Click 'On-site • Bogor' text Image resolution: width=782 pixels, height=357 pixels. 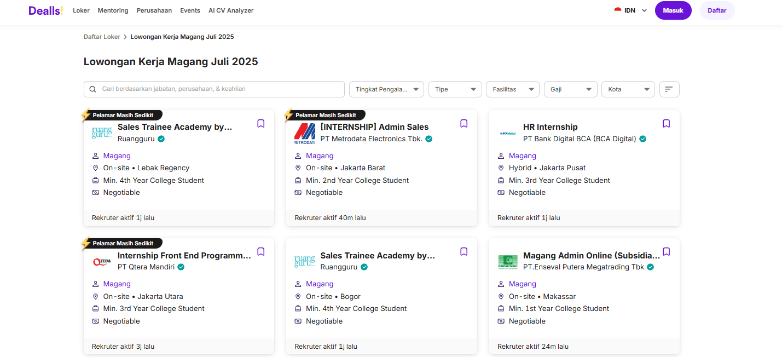tap(333, 297)
